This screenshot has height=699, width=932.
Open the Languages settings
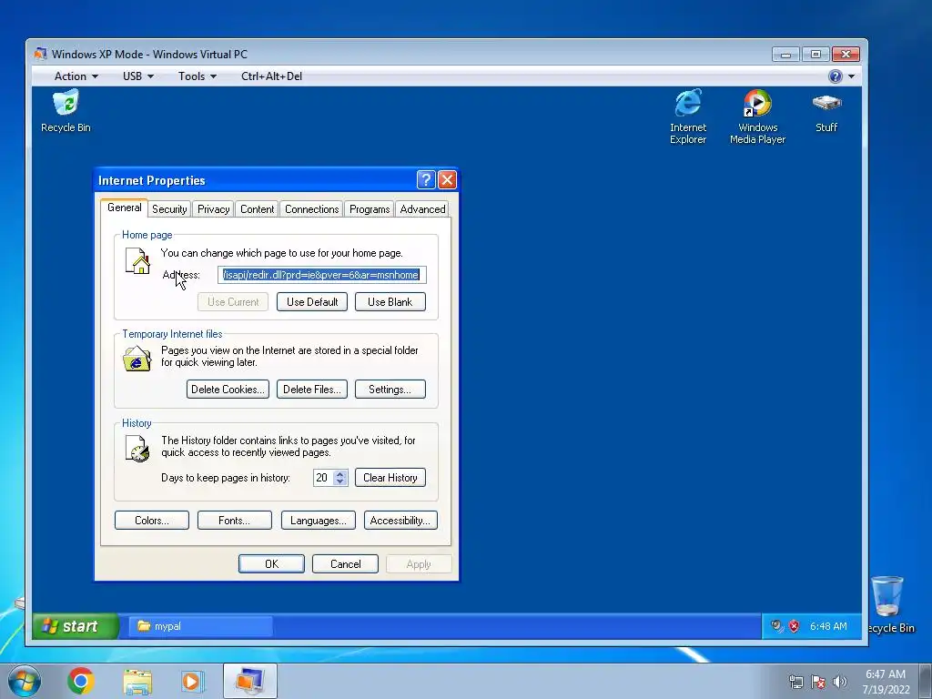[318, 520]
